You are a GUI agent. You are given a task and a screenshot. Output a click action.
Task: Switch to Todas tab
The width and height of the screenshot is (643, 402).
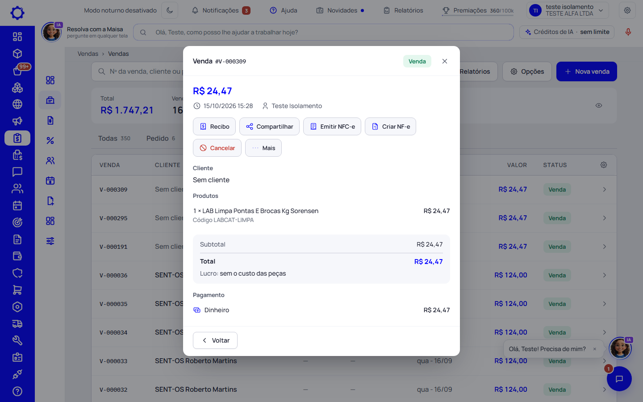[x=114, y=138]
